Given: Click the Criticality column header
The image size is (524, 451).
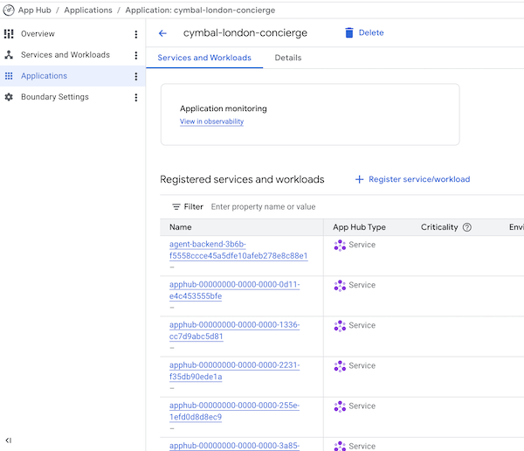Looking at the screenshot, I should coord(439,227).
